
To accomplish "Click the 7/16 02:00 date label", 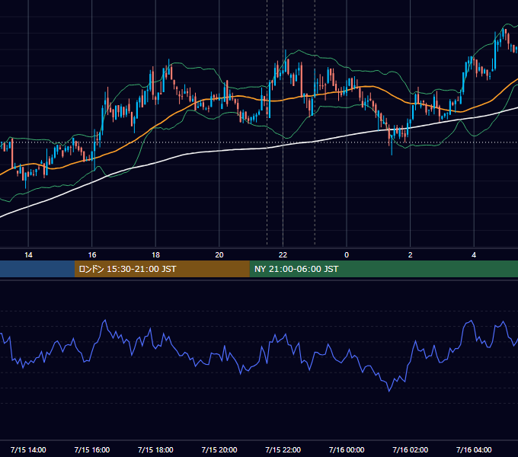I will pos(411,449).
